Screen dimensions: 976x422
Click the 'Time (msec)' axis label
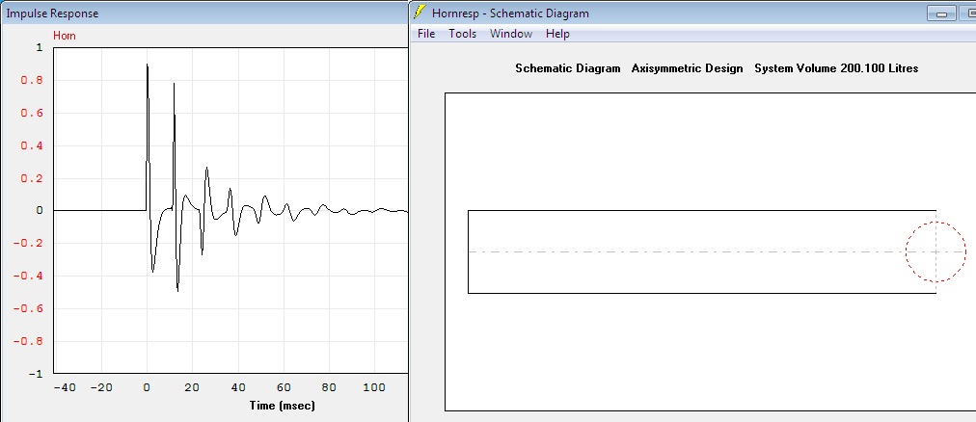pos(282,406)
